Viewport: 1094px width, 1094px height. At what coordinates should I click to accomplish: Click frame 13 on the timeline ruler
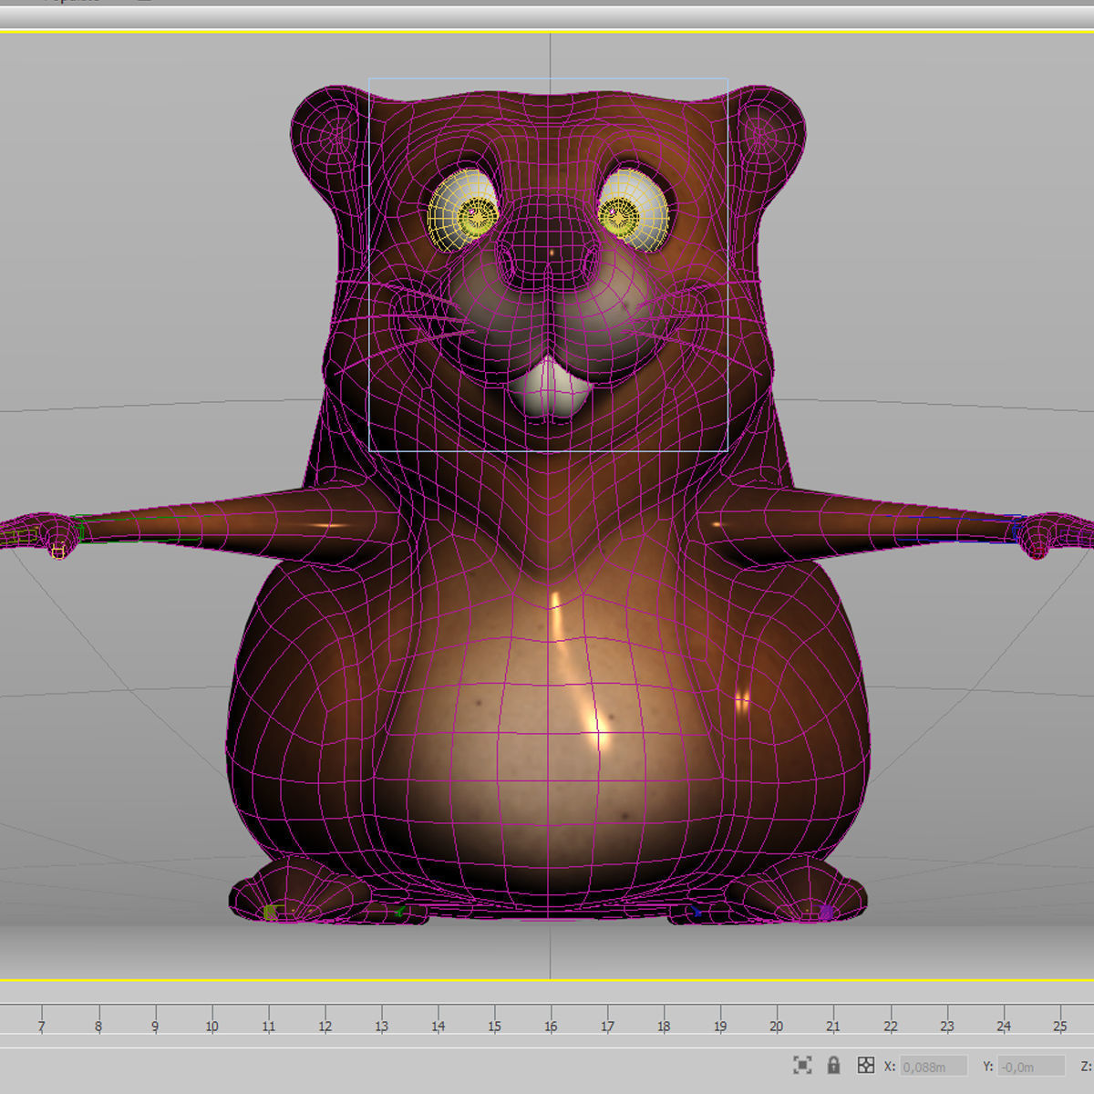pyautogui.click(x=381, y=1026)
